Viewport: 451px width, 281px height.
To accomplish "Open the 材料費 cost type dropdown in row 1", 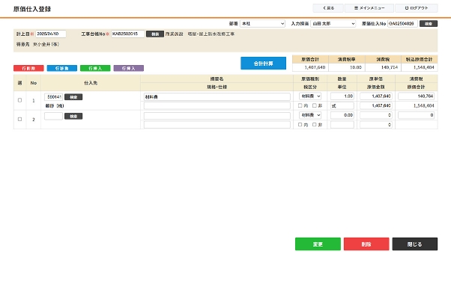I will [310, 96].
